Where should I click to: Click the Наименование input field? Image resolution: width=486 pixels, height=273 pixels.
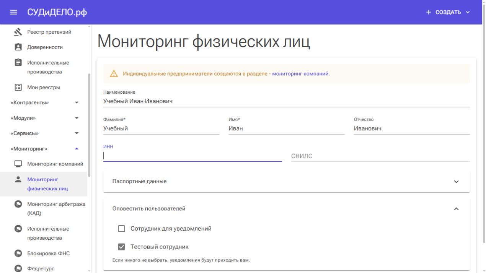tap(287, 102)
